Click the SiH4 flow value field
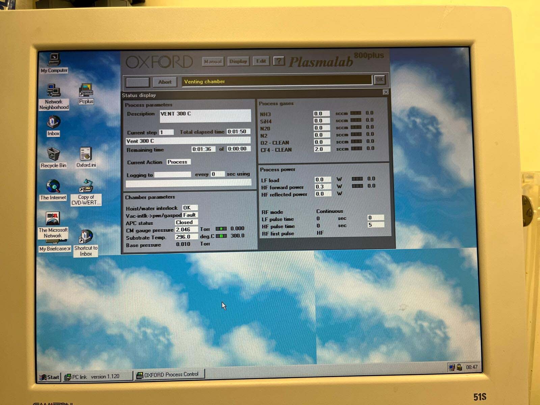 pyautogui.click(x=321, y=121)
